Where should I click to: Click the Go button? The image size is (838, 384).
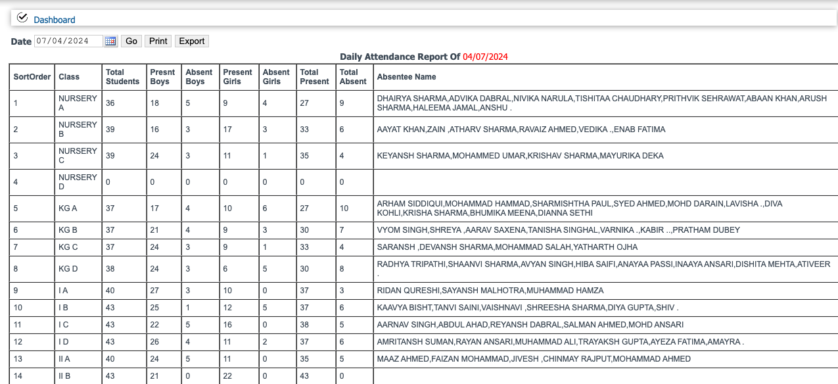click(x=131, y=41)
